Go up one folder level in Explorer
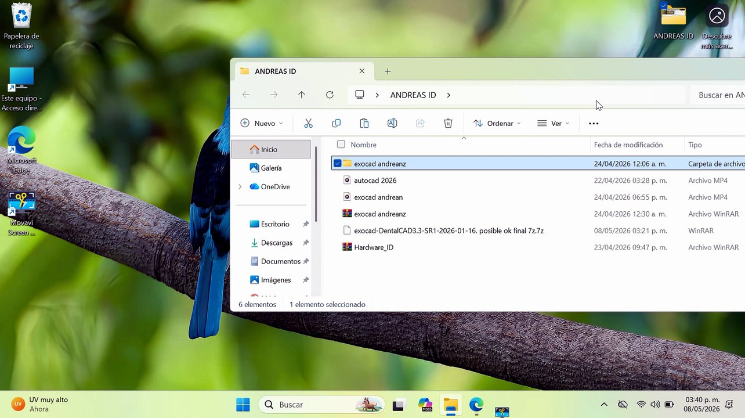 click(302, 95)
